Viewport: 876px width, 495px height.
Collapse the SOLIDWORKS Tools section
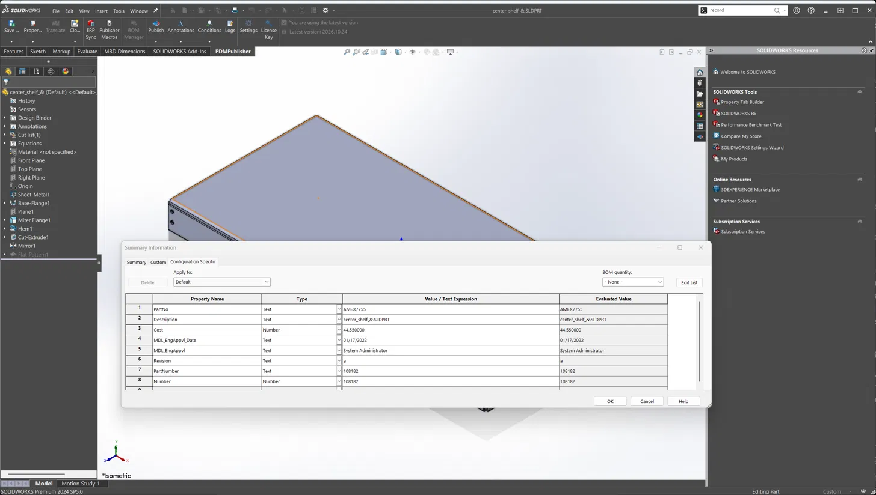860,92
